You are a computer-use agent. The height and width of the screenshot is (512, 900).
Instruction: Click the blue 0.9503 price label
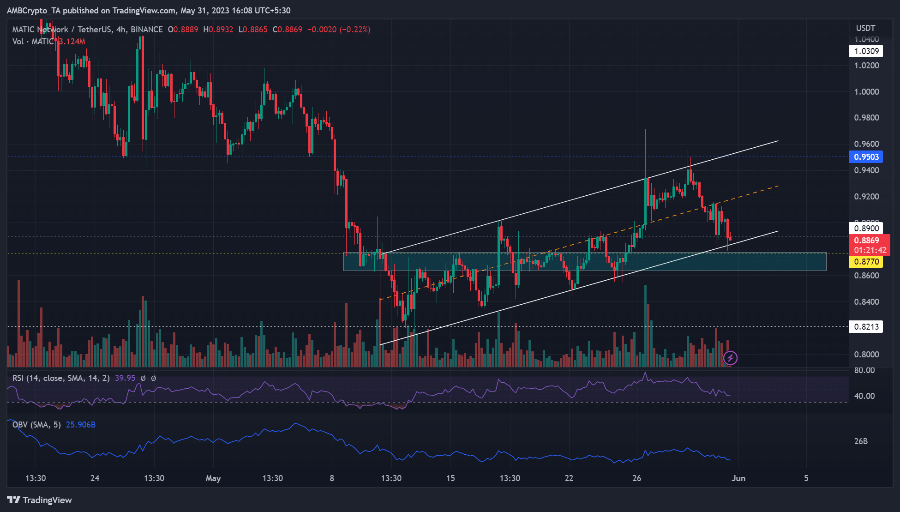pos(866,157)
